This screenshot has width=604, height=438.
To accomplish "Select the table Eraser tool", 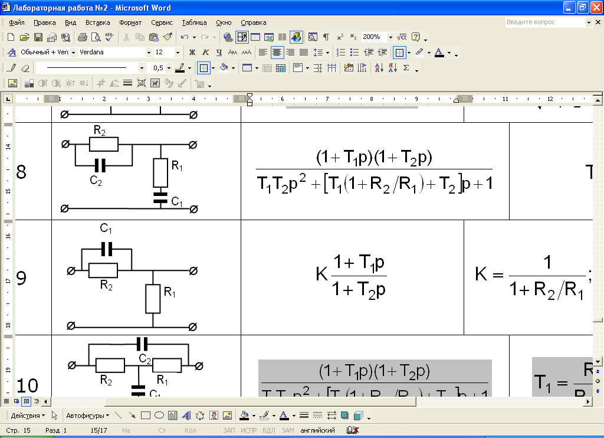I will coord(25,68).
